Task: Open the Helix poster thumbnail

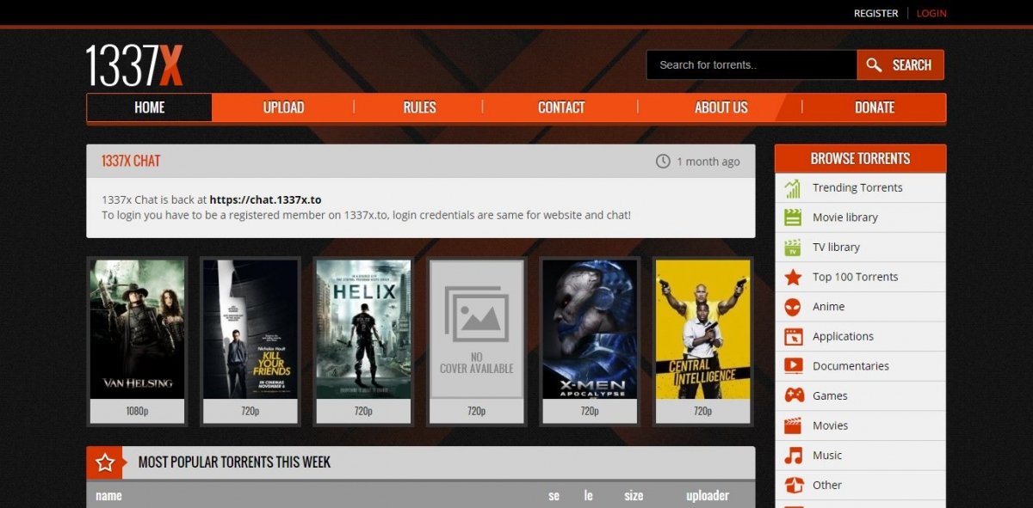Action: [364, 329]
